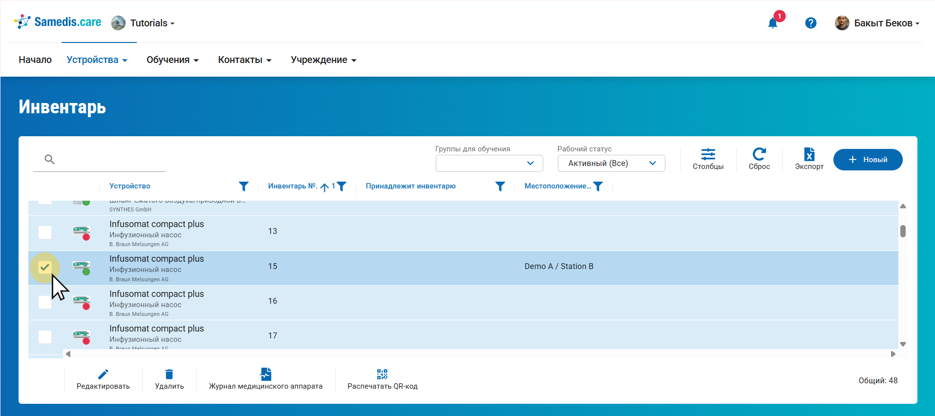Print QR code for the selected device
935x416 pixels.
pos(382,379)
